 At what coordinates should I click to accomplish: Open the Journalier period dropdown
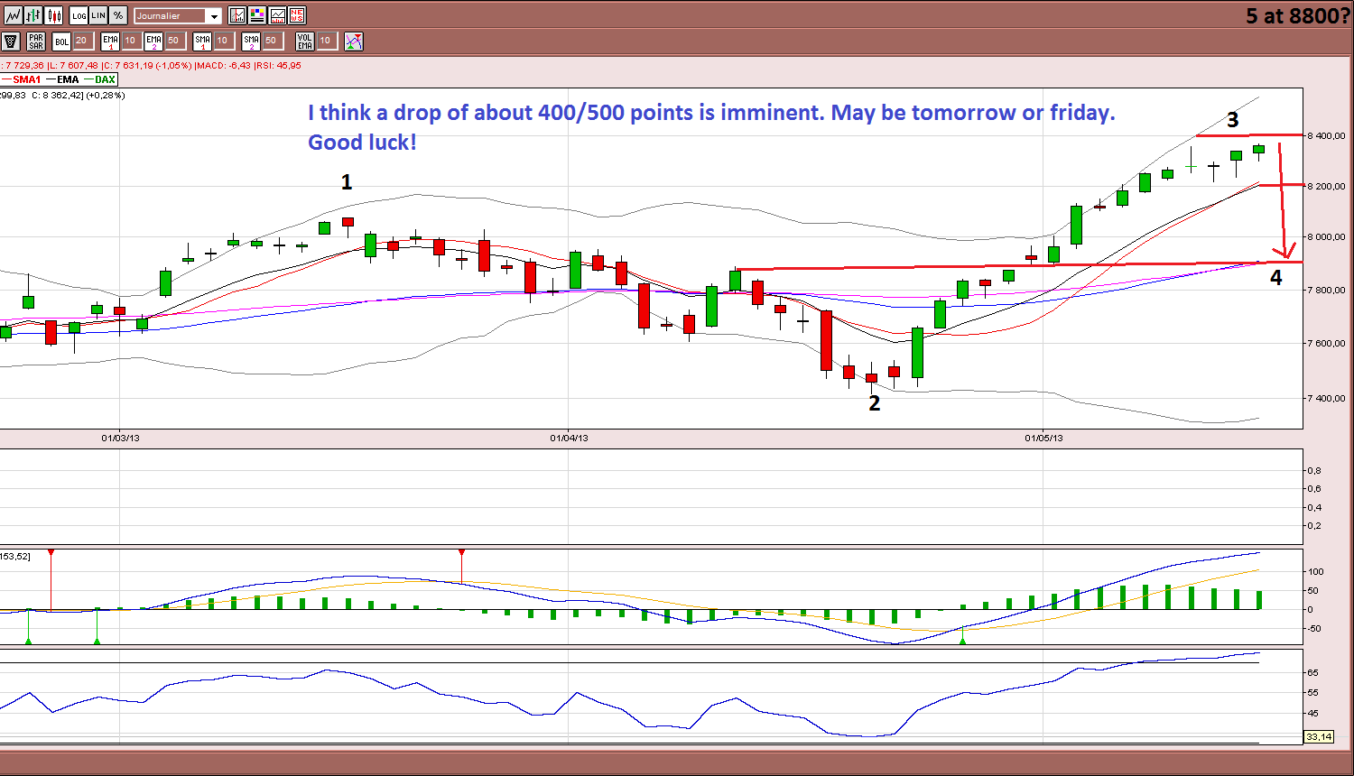tap(178, 16)
